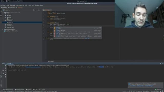
Task: Open the Edit menu
Action: click(4, 5)
